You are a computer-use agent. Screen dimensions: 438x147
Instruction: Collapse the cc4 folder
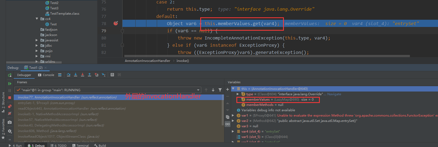37,19
